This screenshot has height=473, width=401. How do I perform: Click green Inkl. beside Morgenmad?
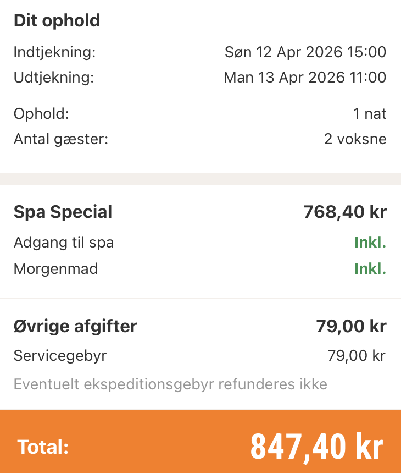click(370, 269)
